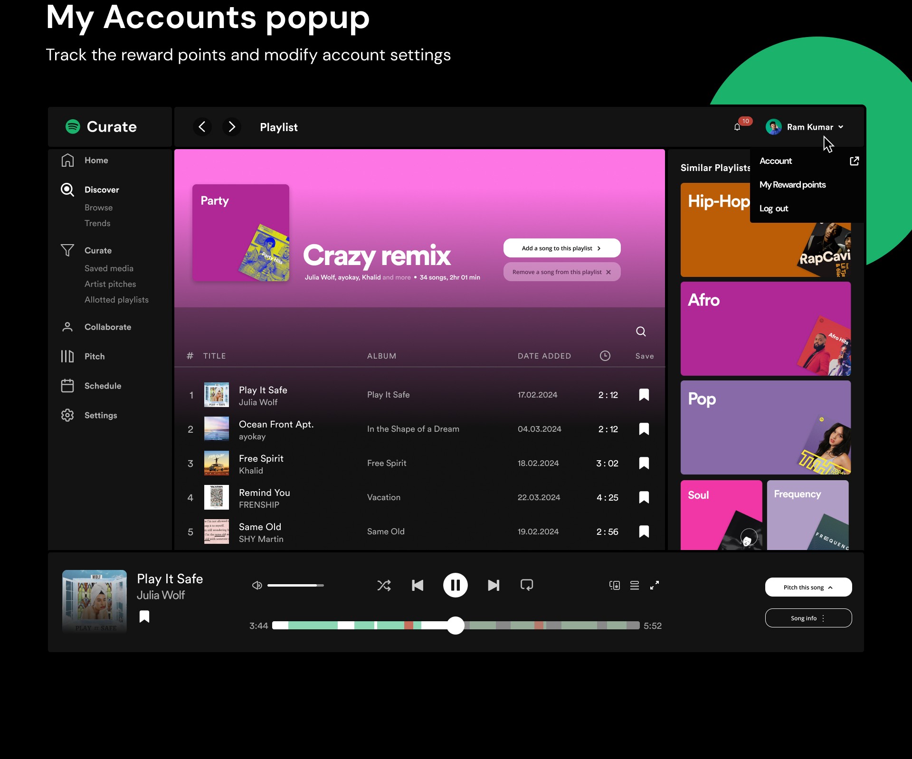The image size is (912, 759).
Task: Click the song progress bar handle
Action: point(456,626)
